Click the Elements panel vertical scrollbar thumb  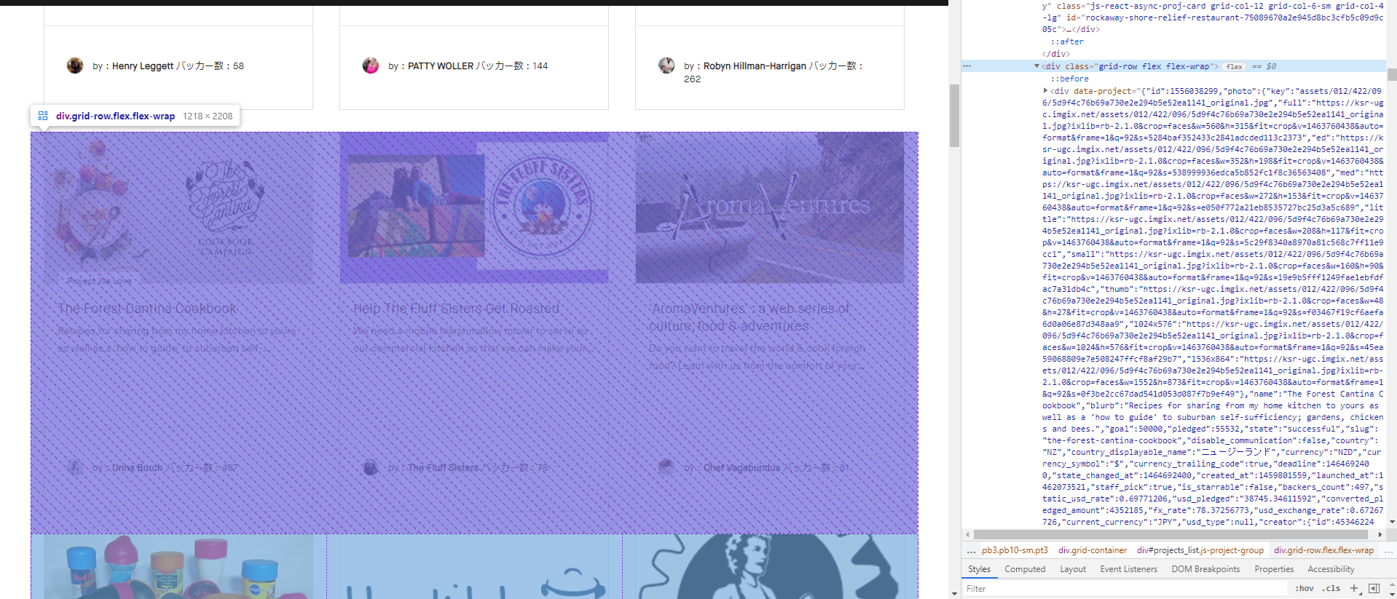tap(1392, 74)
